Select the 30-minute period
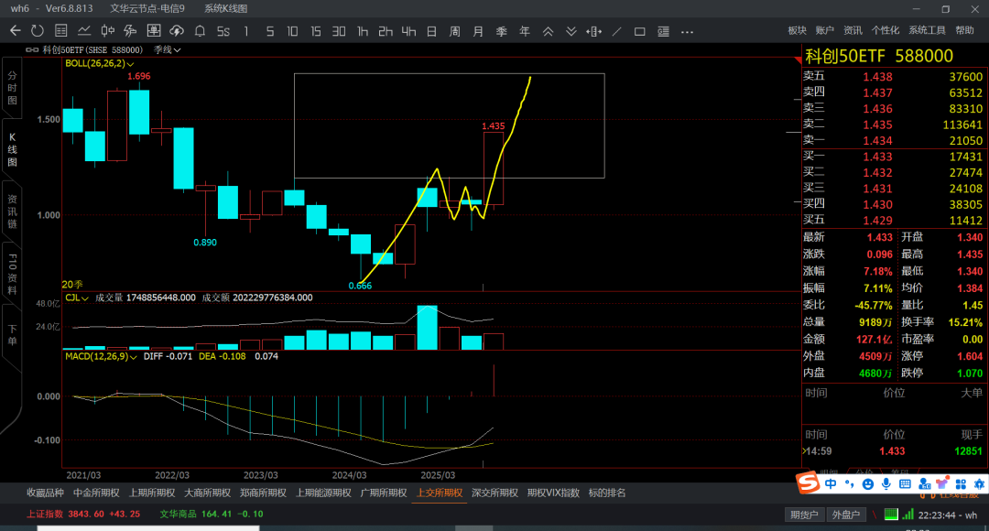This screenshot has height=531, width=989. [339, 31]
